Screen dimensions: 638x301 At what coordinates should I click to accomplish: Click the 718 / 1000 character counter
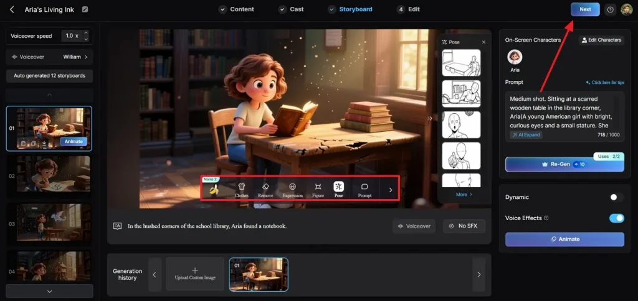609,135
